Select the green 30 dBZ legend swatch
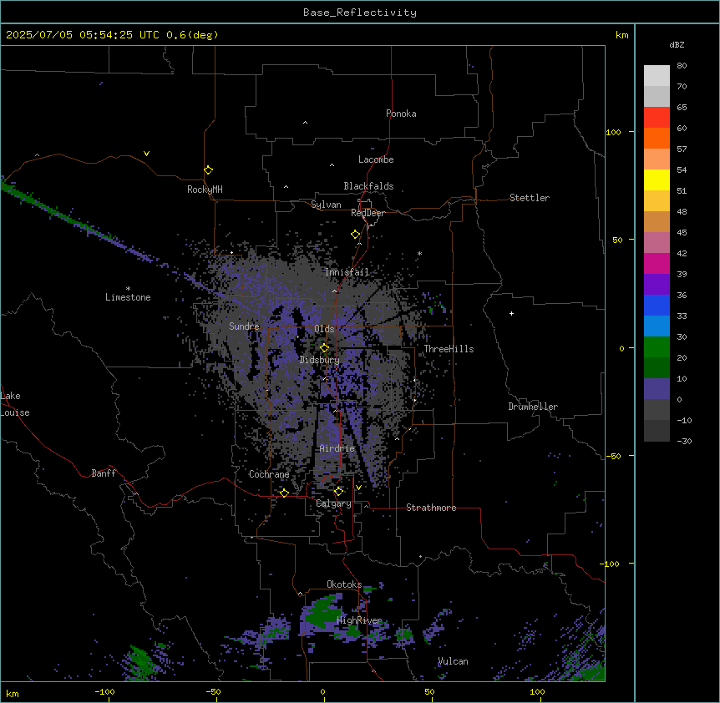The height and width of the screenshot is (703, 720). click(x=657, y=347)
